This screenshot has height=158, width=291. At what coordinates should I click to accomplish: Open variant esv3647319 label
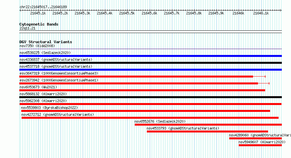59,73
